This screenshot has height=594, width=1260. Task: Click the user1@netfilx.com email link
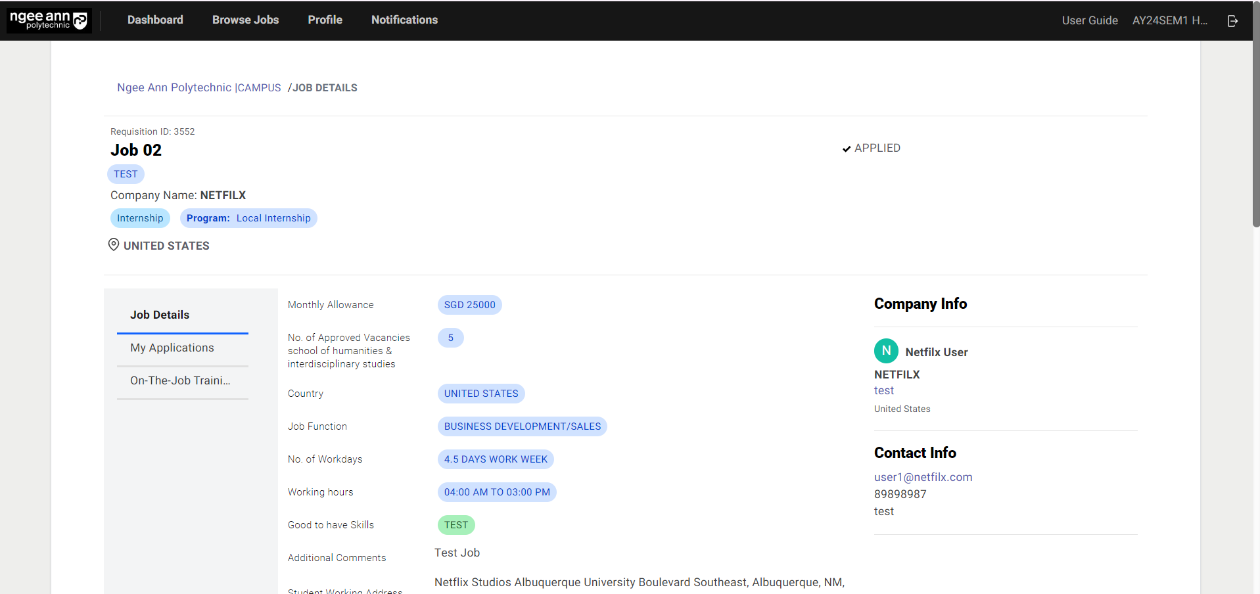tap(923, 477)
